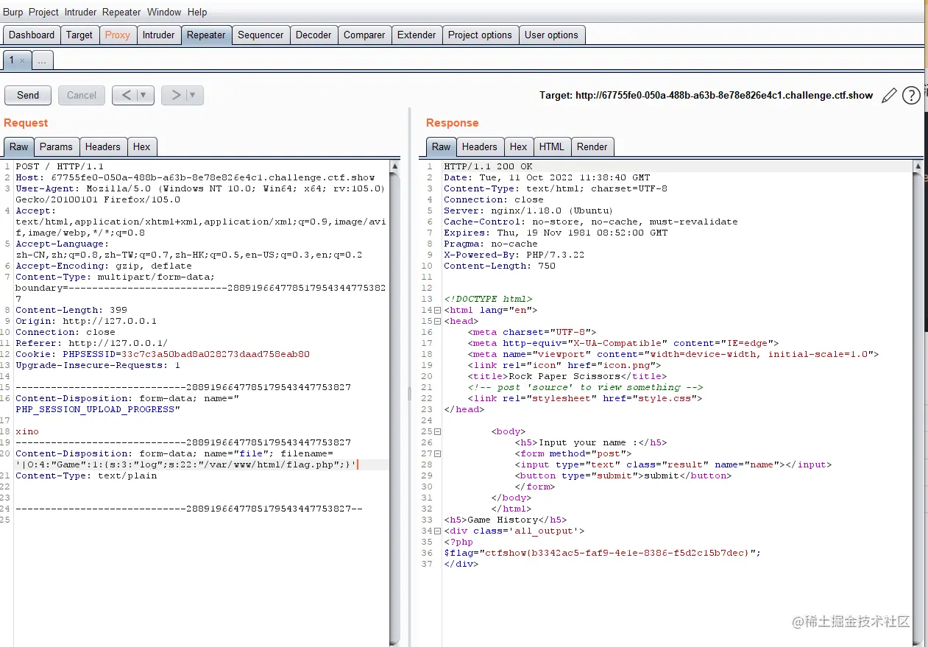Click the 'HTTP/1.1 200 OK' status line
Screen dimensions: 928x647
(488, 167)
